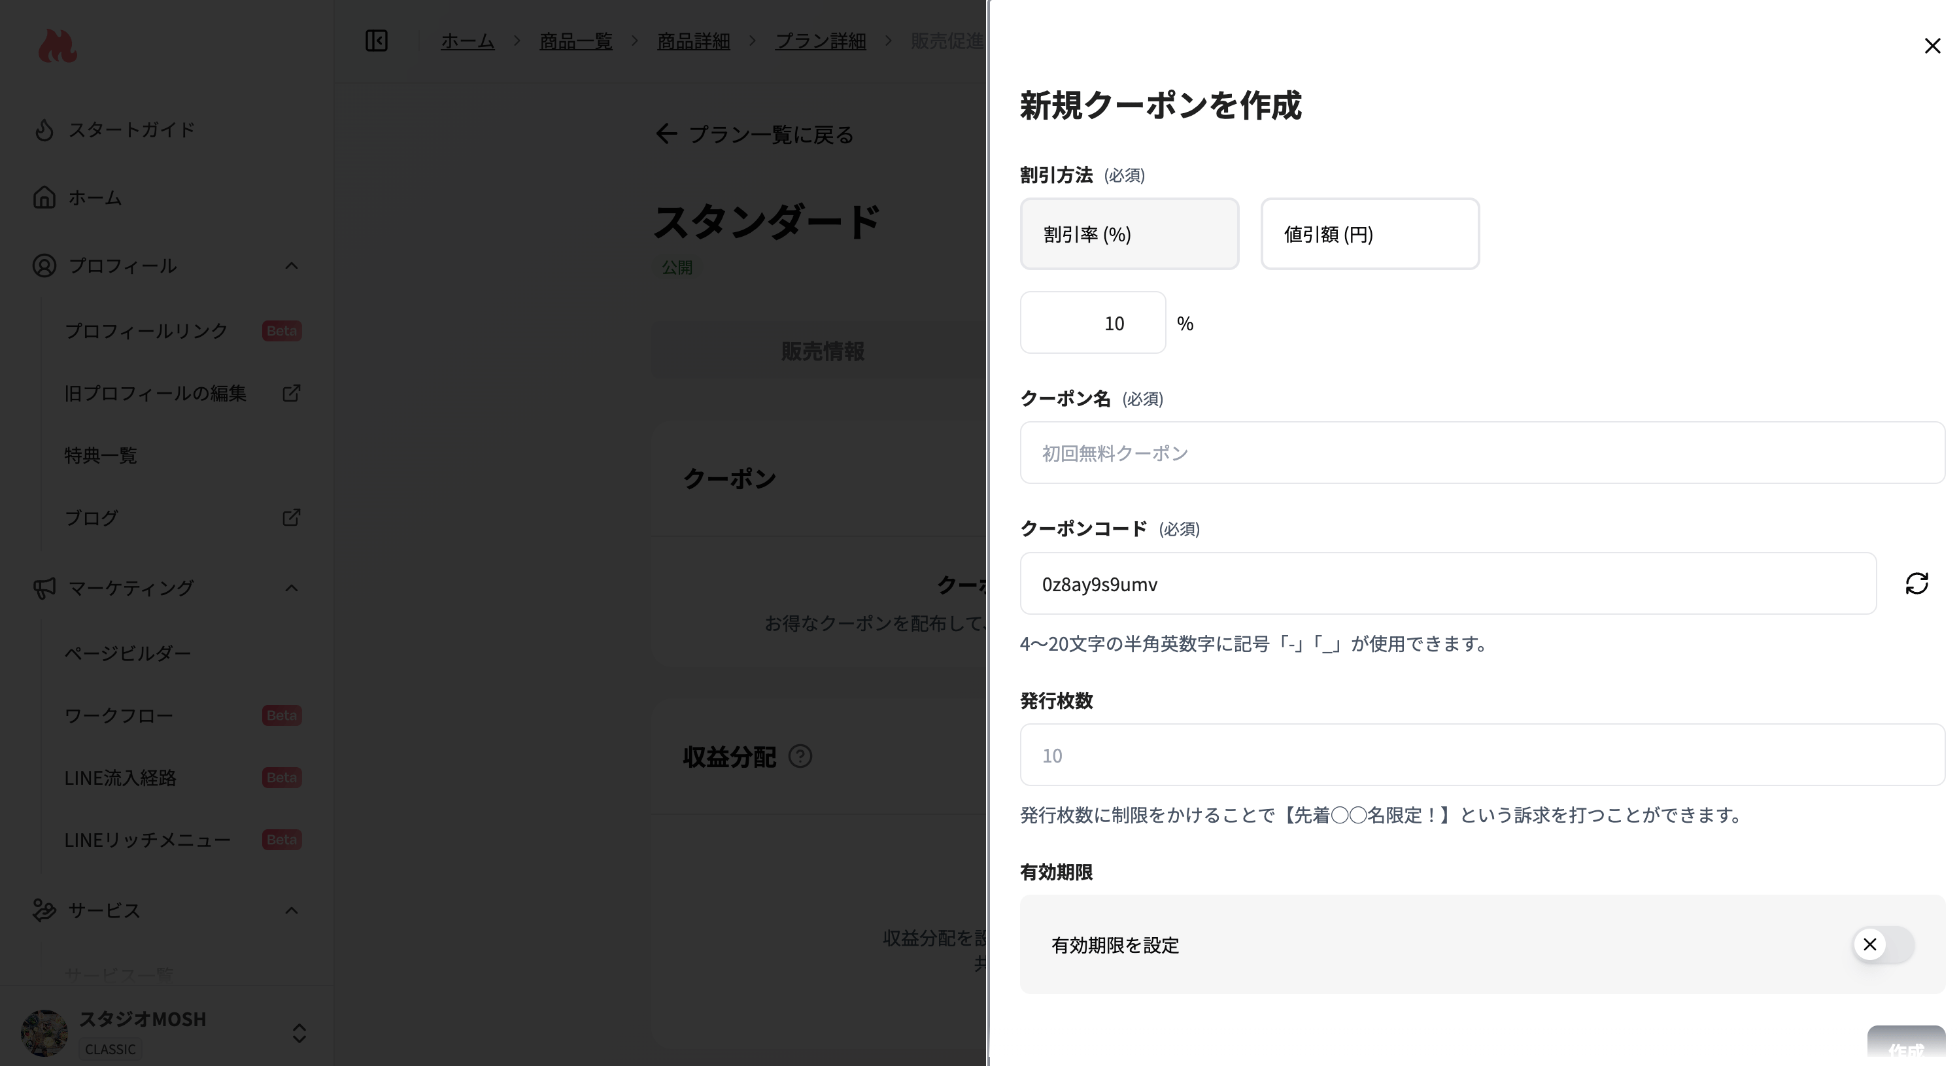Collapse the マーケティング section chevron

pos(291,588)
